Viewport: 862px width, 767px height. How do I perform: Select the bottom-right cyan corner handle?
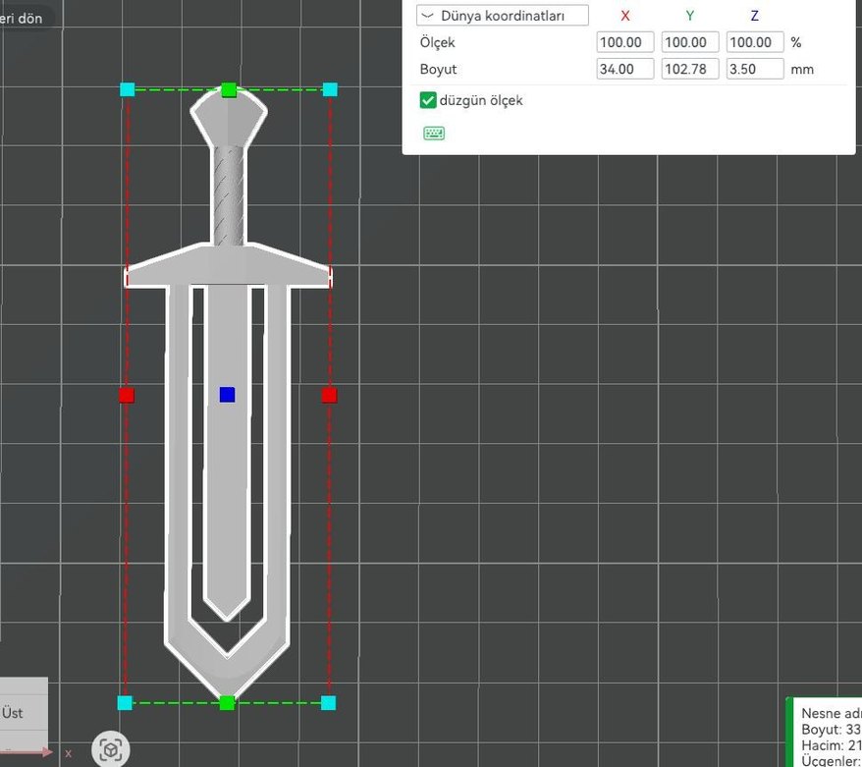pyautogui.click(x=328, y=703)
